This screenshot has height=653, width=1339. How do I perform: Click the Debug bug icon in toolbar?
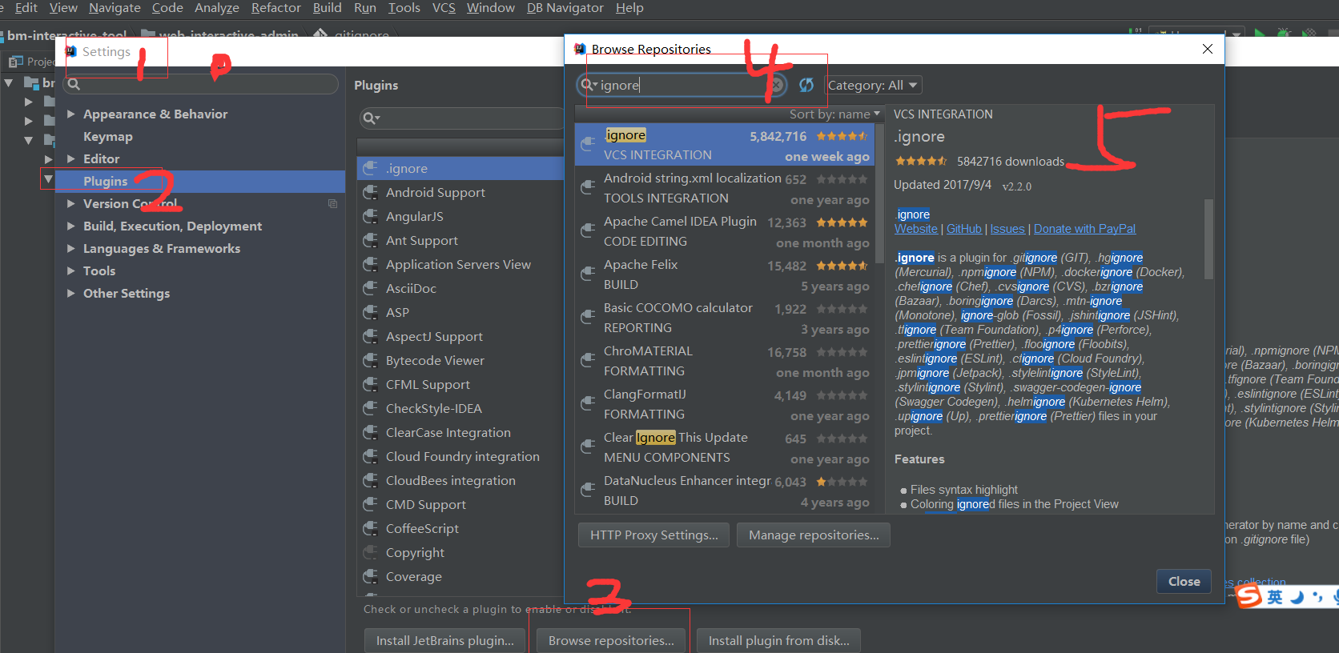point(1285,34)
